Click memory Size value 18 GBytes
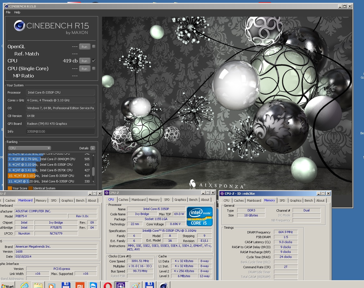The height and width of the screenshot is (288, 364). (251, 215)
